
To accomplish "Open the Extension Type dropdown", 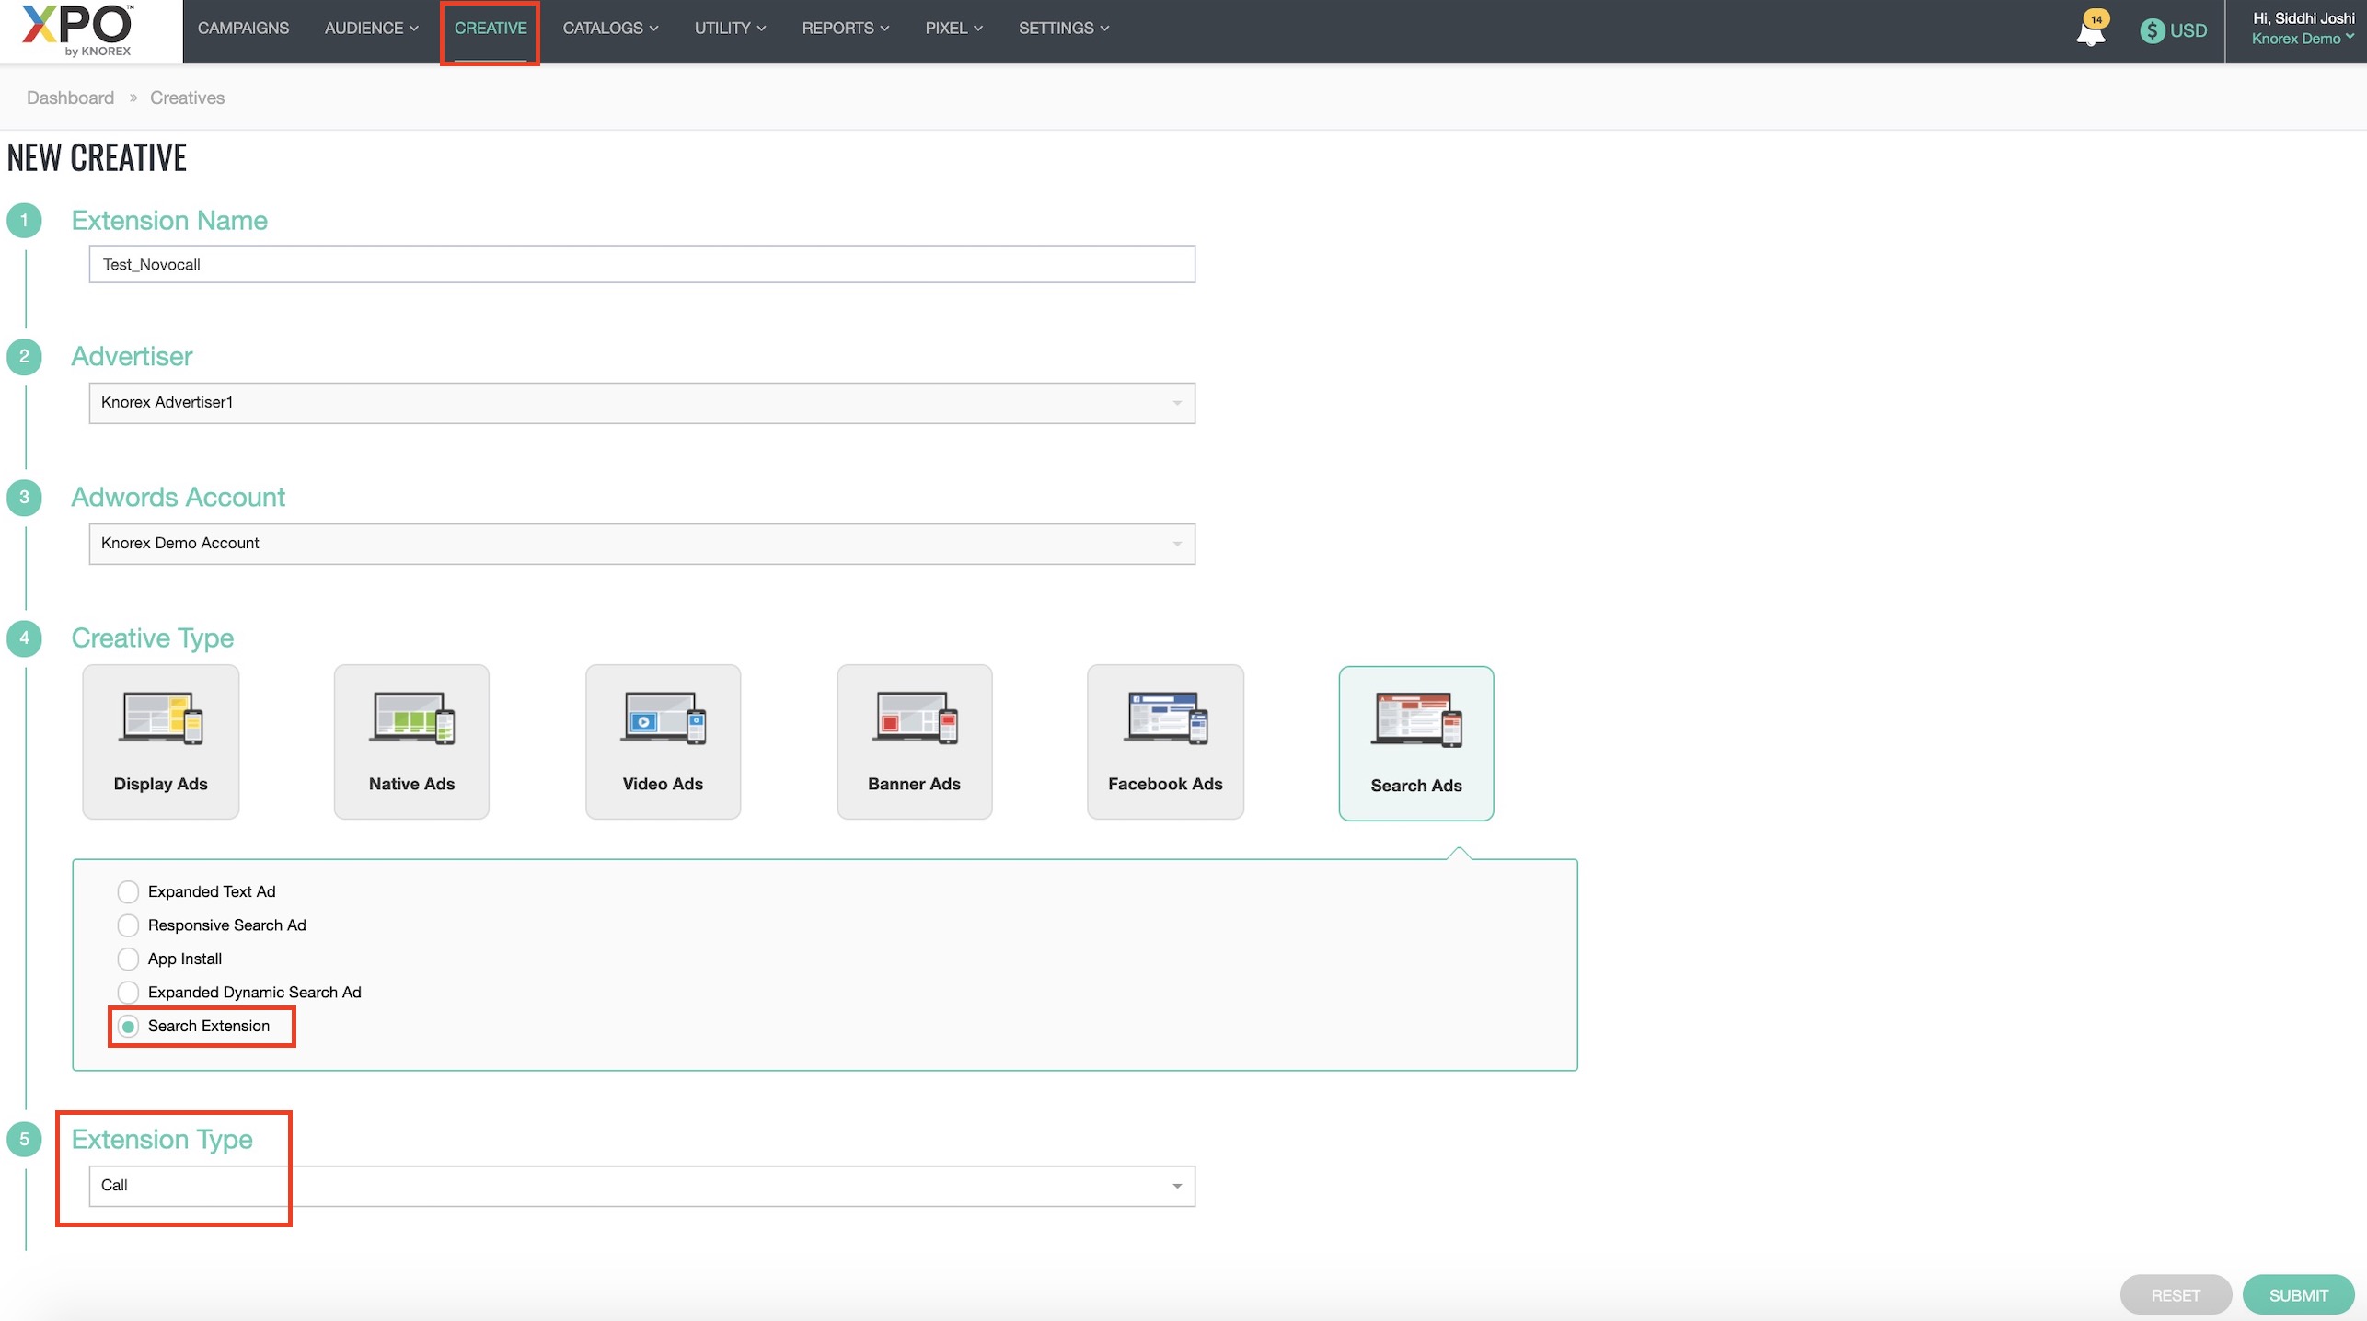I will click(641, 1186).
